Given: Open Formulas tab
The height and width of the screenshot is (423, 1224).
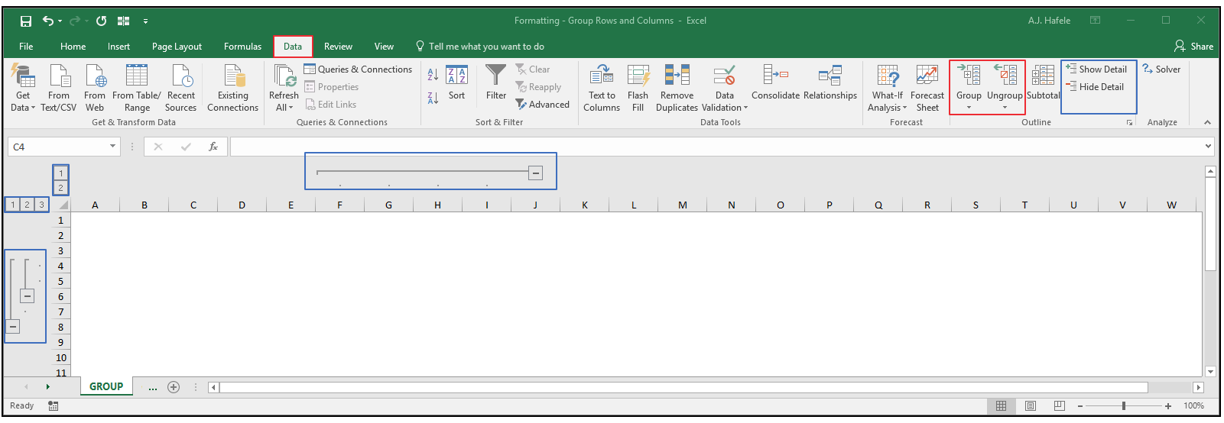Looking at the screenshot, I should (242, 47).
